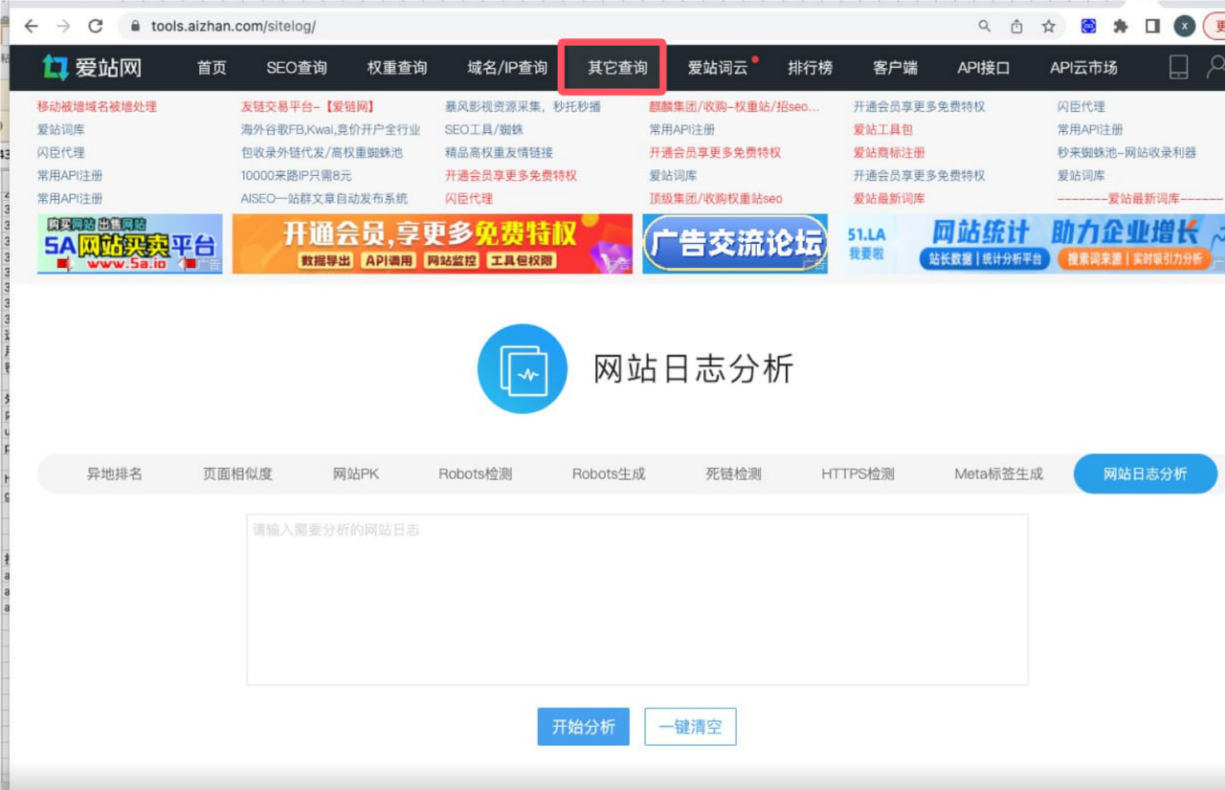This screenshot has width=1225, height=790.
Task: Open the 顶级集团/收购权重站seo link
Action: [x=716, y=198]
